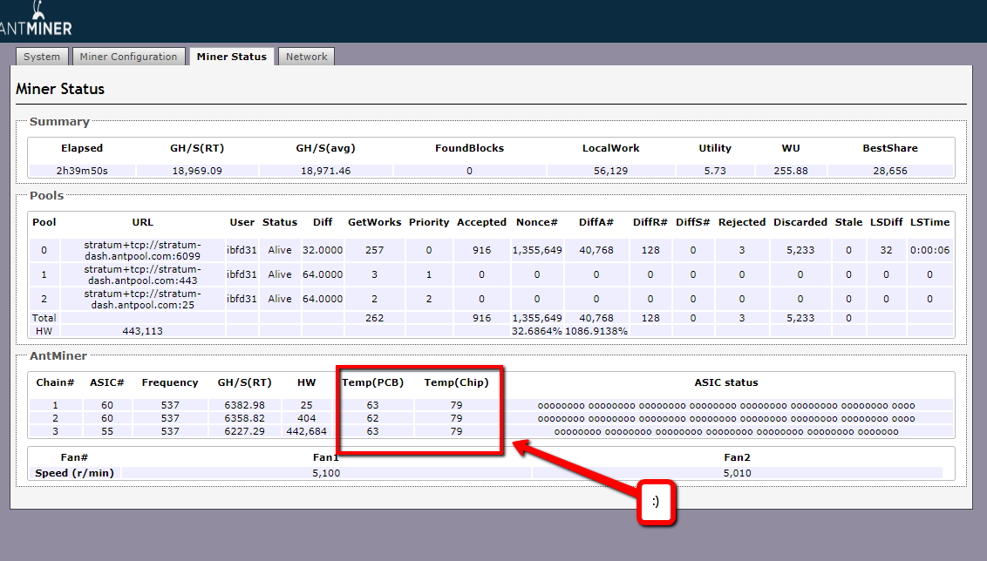The width and height of the screenshot is (987, 561).
Task: Click the ASIC status column header
Action: tap(725, 382)
